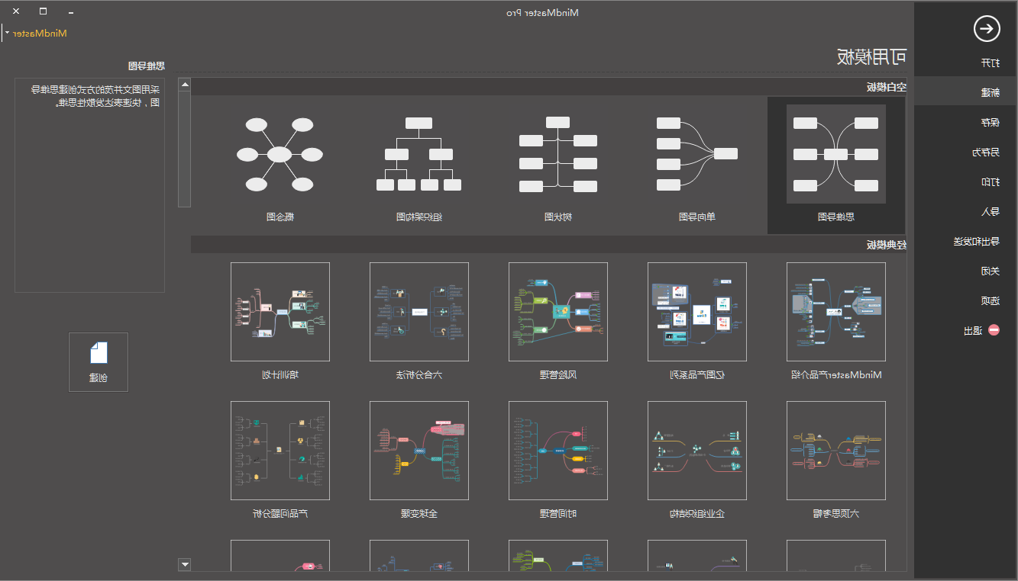Viewport: 1018px width, 581px height.
Task: Select the 时间管理 template thumbnail
Action: 558,451
